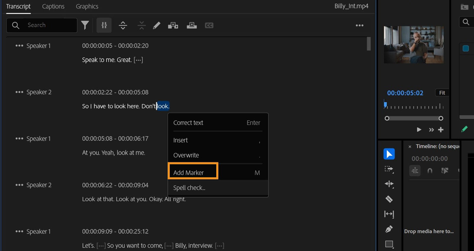Click the timeline timecode 00:00:00:00
Viewport: 474px width, 251px height.
point(430,159)
